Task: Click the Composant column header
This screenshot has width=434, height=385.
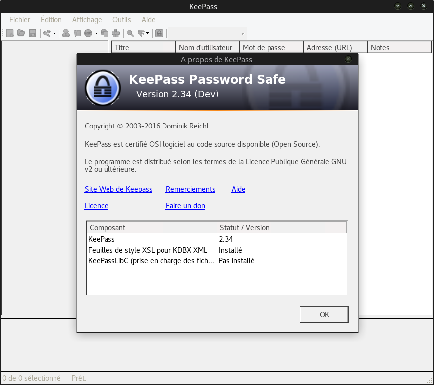Action: (152, 228)
